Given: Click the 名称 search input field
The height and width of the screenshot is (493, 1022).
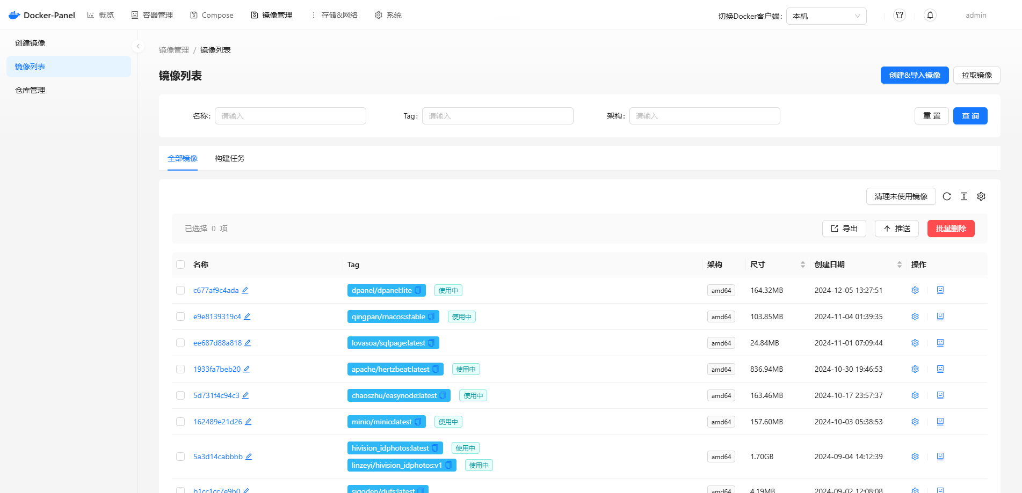Looking at the screenshot, I should click(290, 116).
